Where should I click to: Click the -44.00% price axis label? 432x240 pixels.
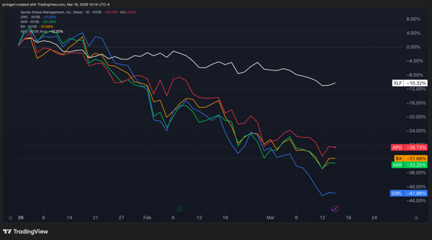coord(416,201)
